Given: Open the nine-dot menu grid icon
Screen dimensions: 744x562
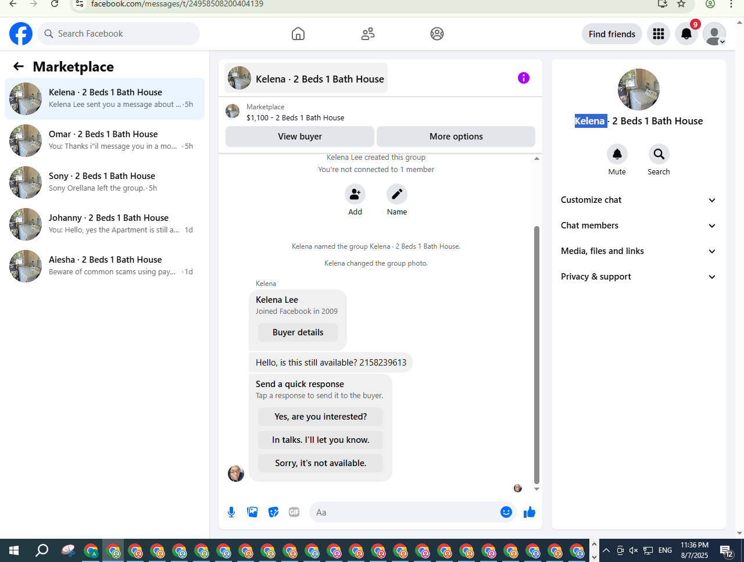Looking at the screenshot, I should 659,34.
